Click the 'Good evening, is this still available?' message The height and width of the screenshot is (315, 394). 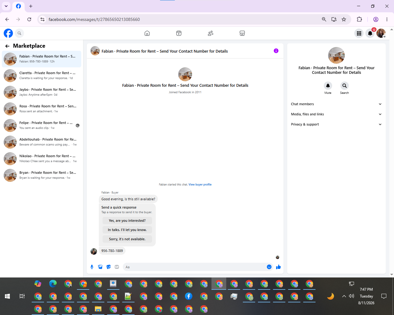point(128,199)
